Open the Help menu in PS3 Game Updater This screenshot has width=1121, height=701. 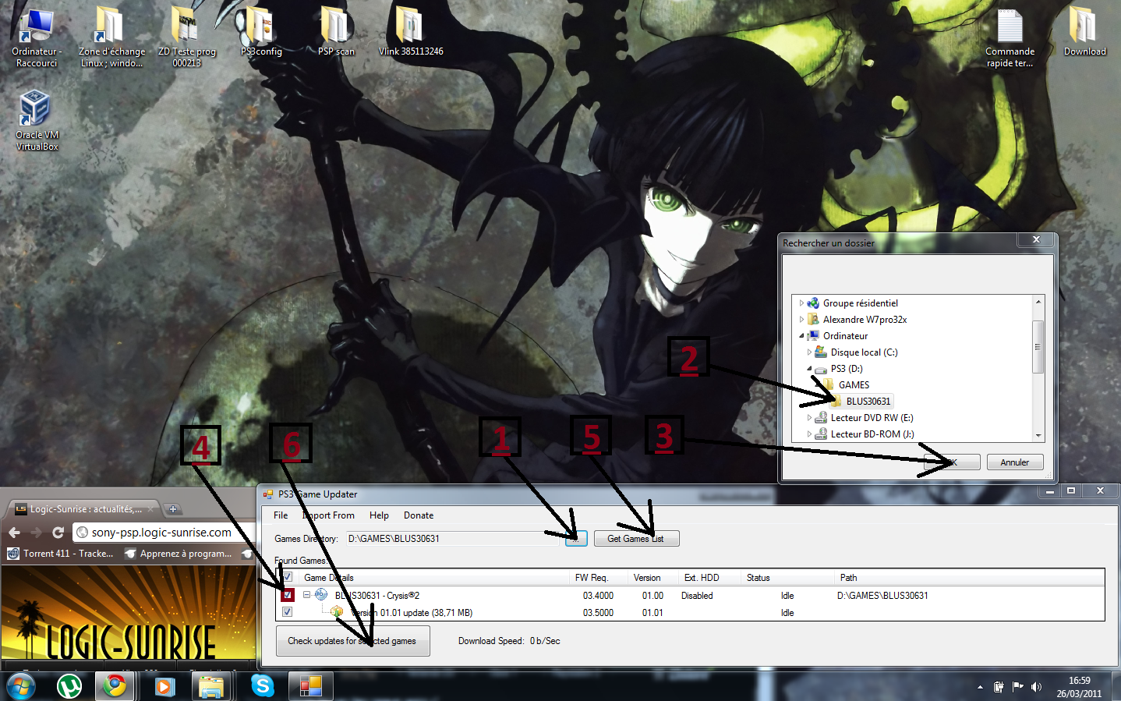point(379,515)
